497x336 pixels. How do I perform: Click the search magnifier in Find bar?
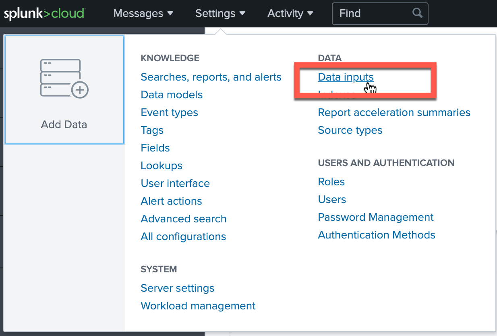coord(417,13)
